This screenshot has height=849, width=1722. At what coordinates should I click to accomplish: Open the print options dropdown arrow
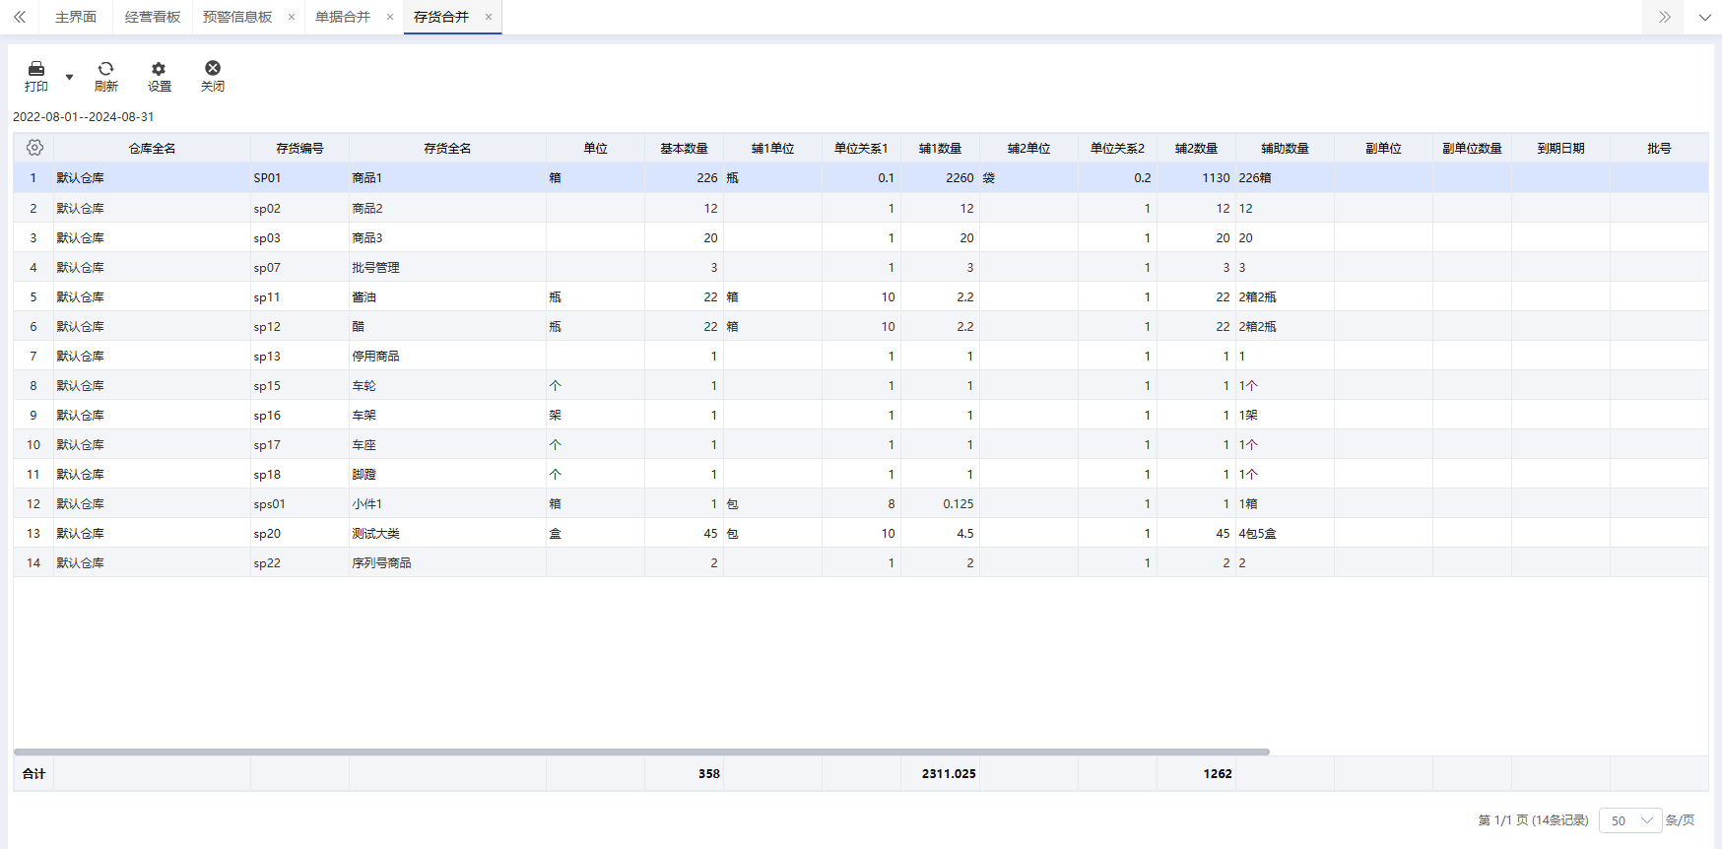coord(69,77)
